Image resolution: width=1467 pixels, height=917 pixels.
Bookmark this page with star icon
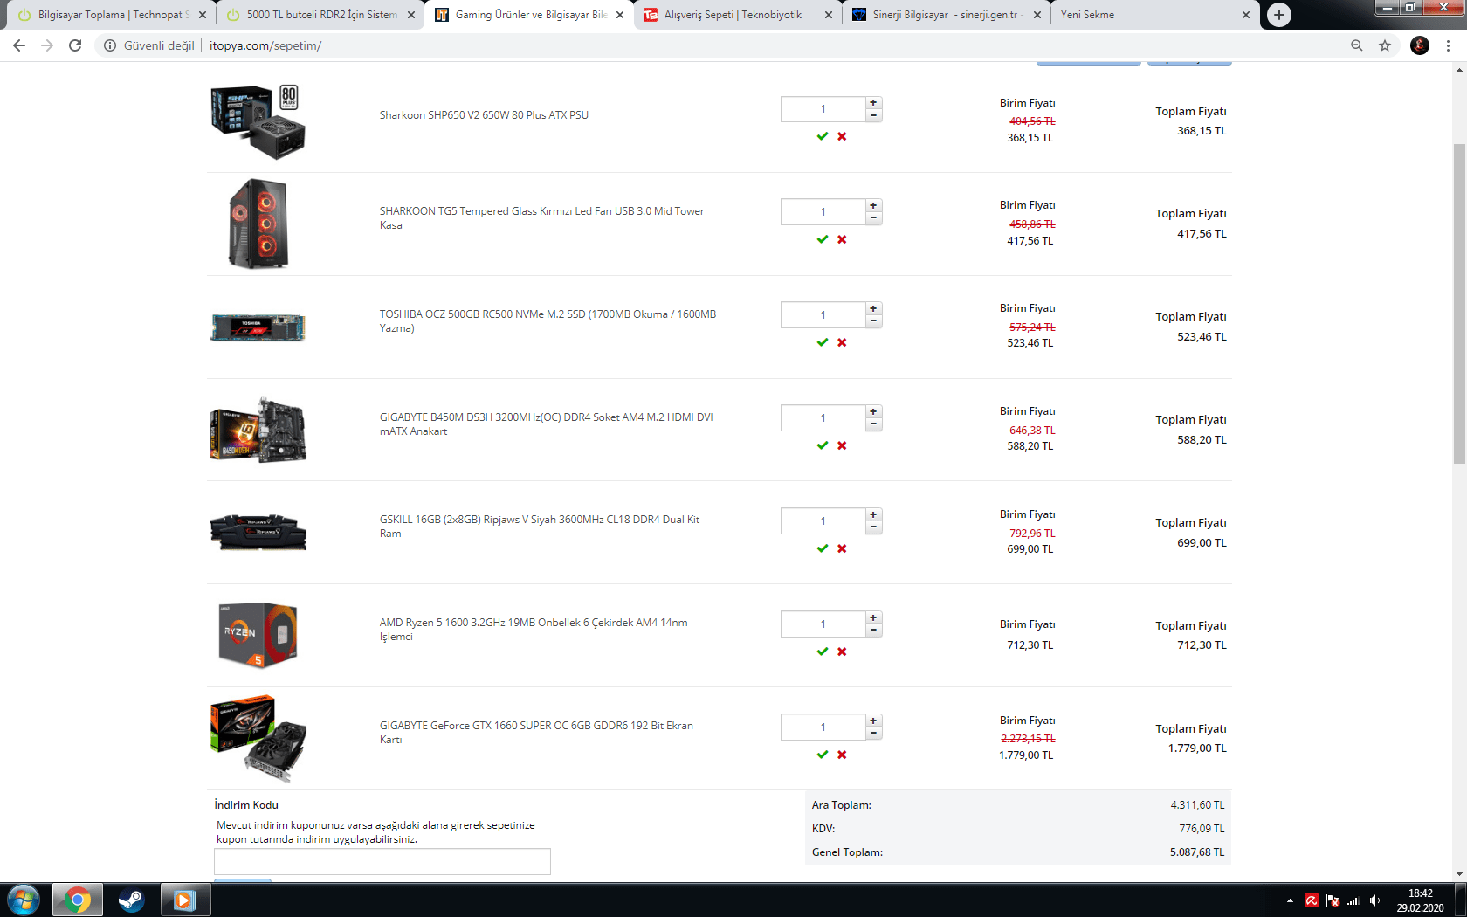click(x=1385, y=45)
